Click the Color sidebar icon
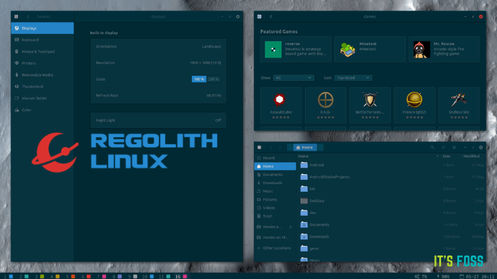The height and width of the screenshot is (279, 497). click(x=17, y=110)
